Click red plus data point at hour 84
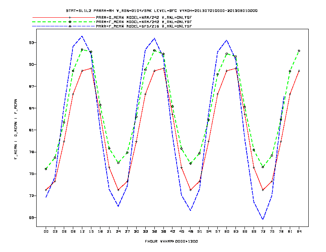Viewport: 326px width, 252px height. pos(299,71)
